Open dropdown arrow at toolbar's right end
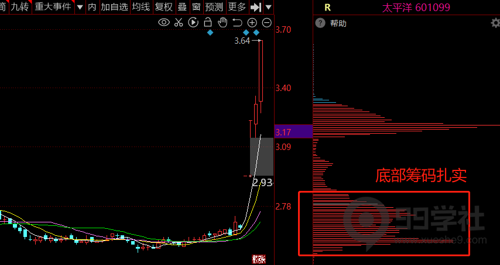 tap(268, 7)
